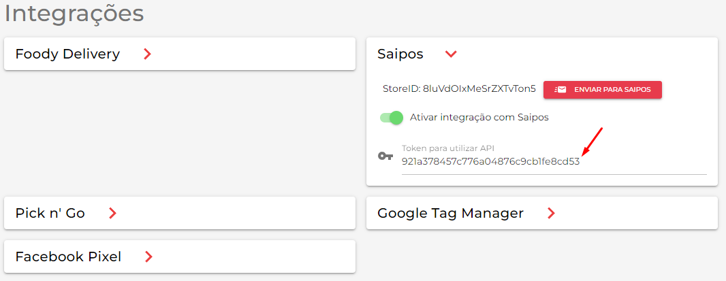Click the Enviar para Saipos button
Image resolution: width=726 pixels, height=281 pixels.
[x=602, y=90]
